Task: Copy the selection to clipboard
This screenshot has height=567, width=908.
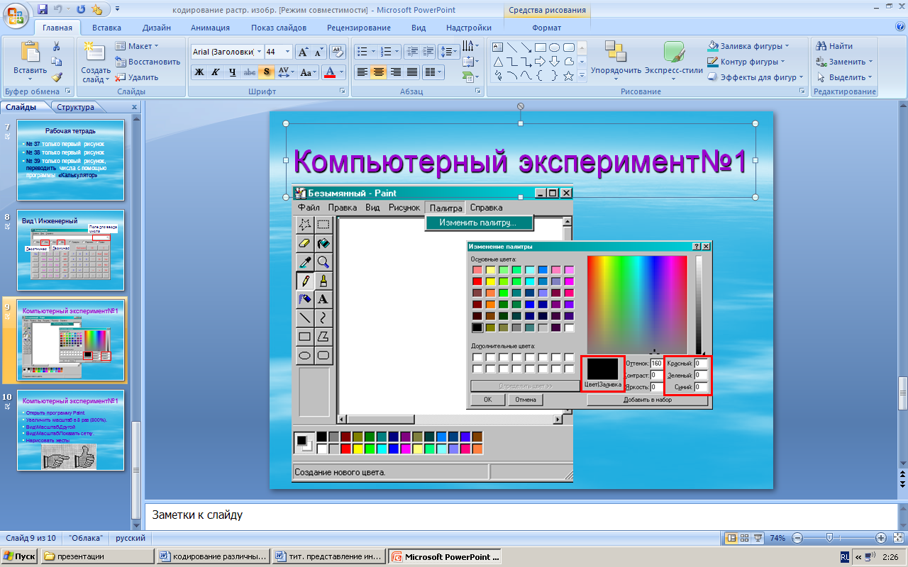Action: click(x=57, y=62)
